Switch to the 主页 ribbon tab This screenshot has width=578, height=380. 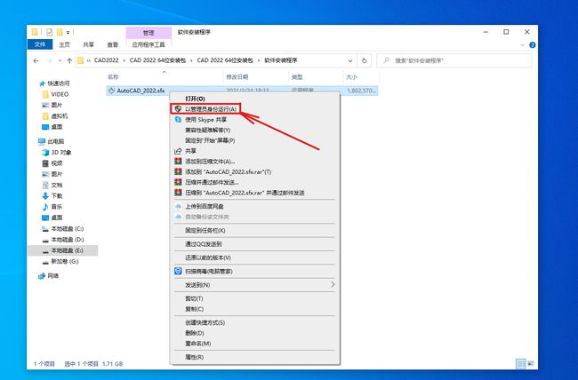coord(65,44)
